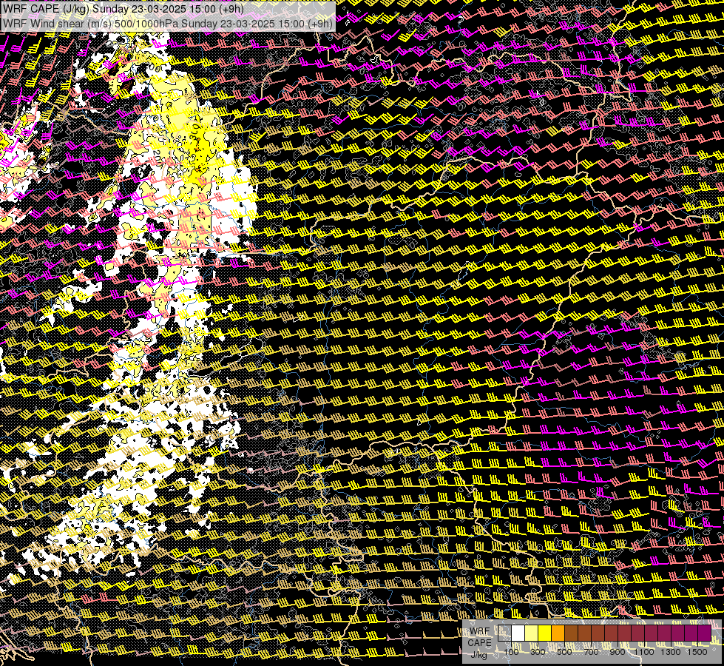Click the 1300 legend value
This screenshot has width=724, height=666.
(671, 652)
